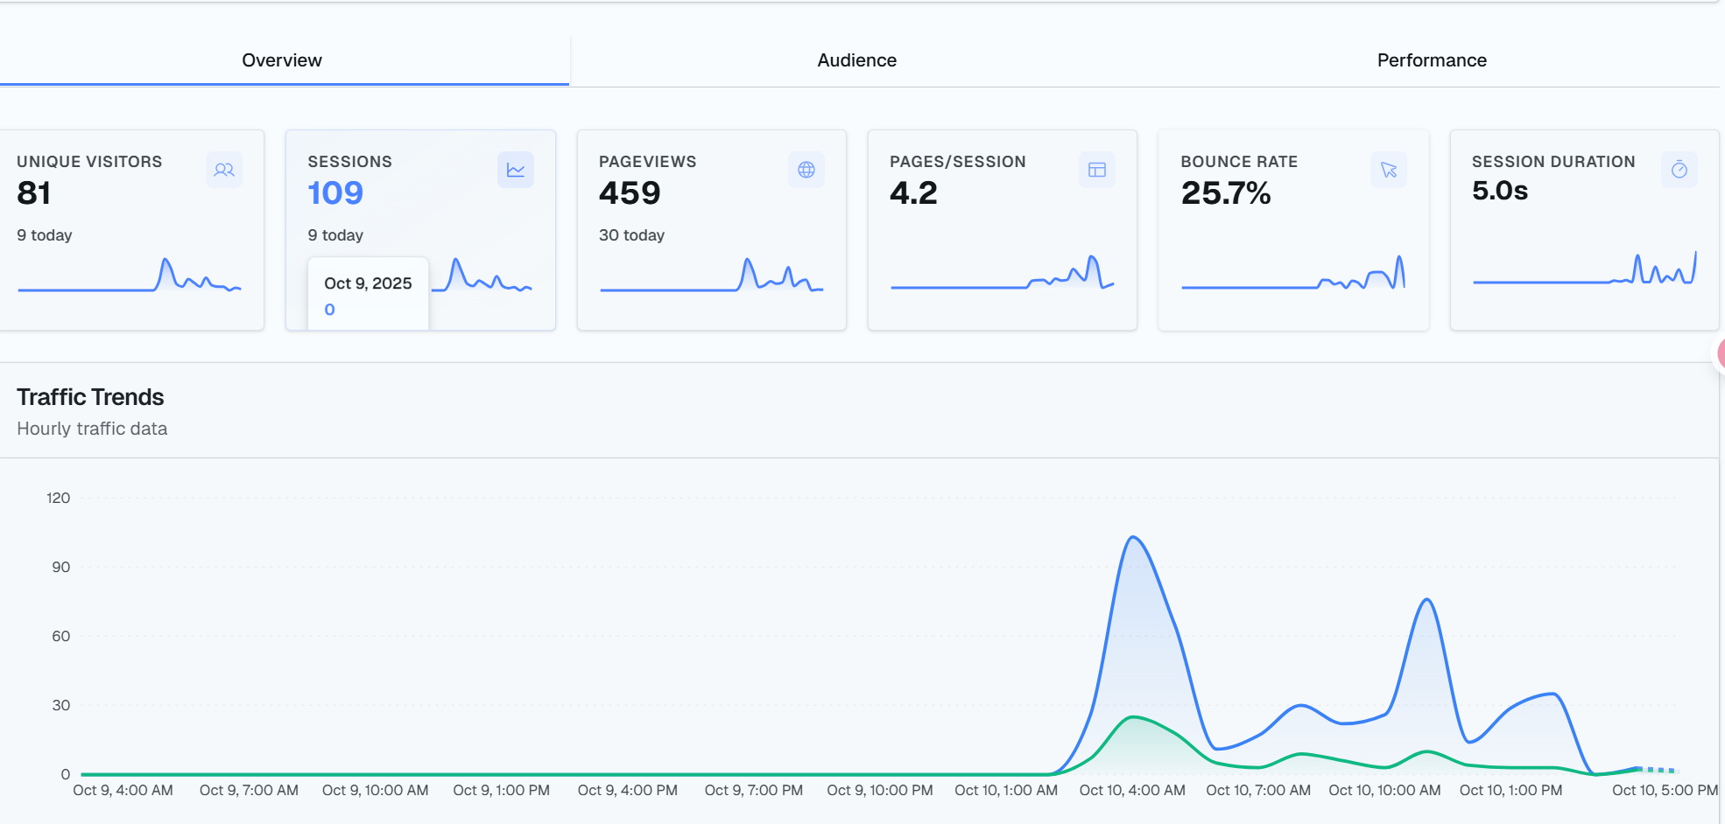1725x824 pixels.
Task: Click '9 today' under Sessions
Action: pos(335,235)
